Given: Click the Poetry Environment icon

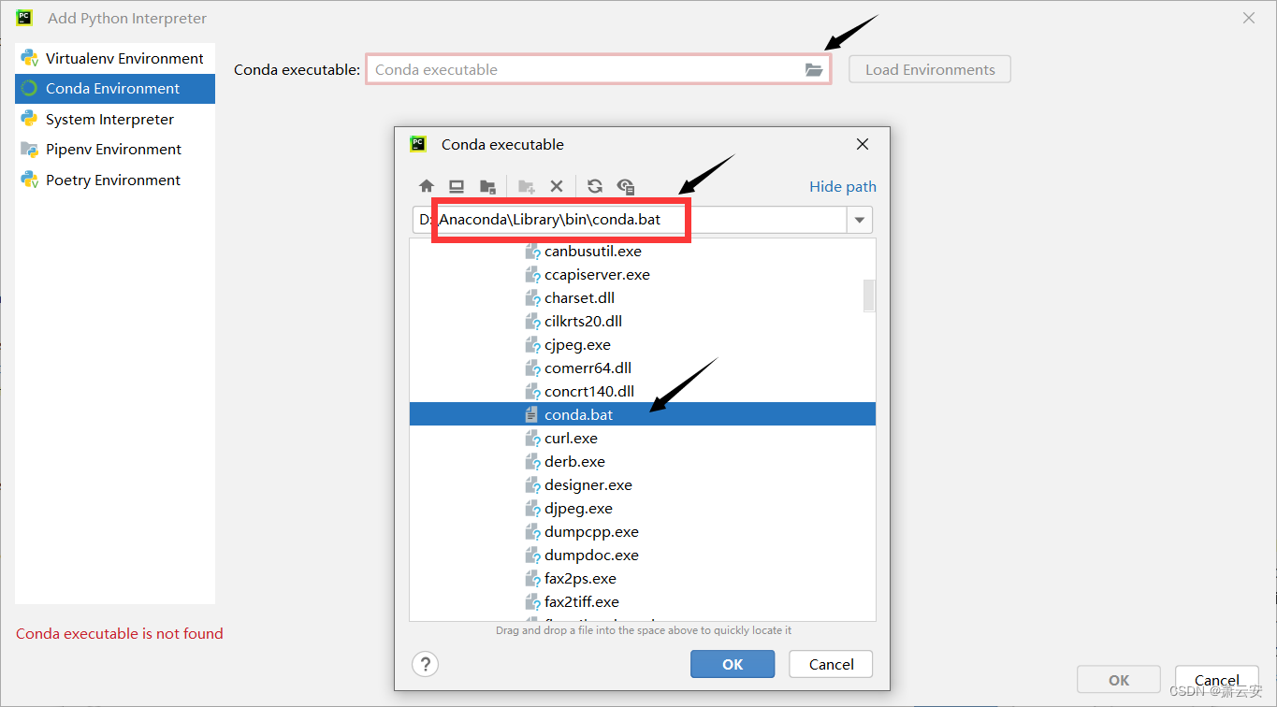Looking at the screenshot, I should 30,180.
